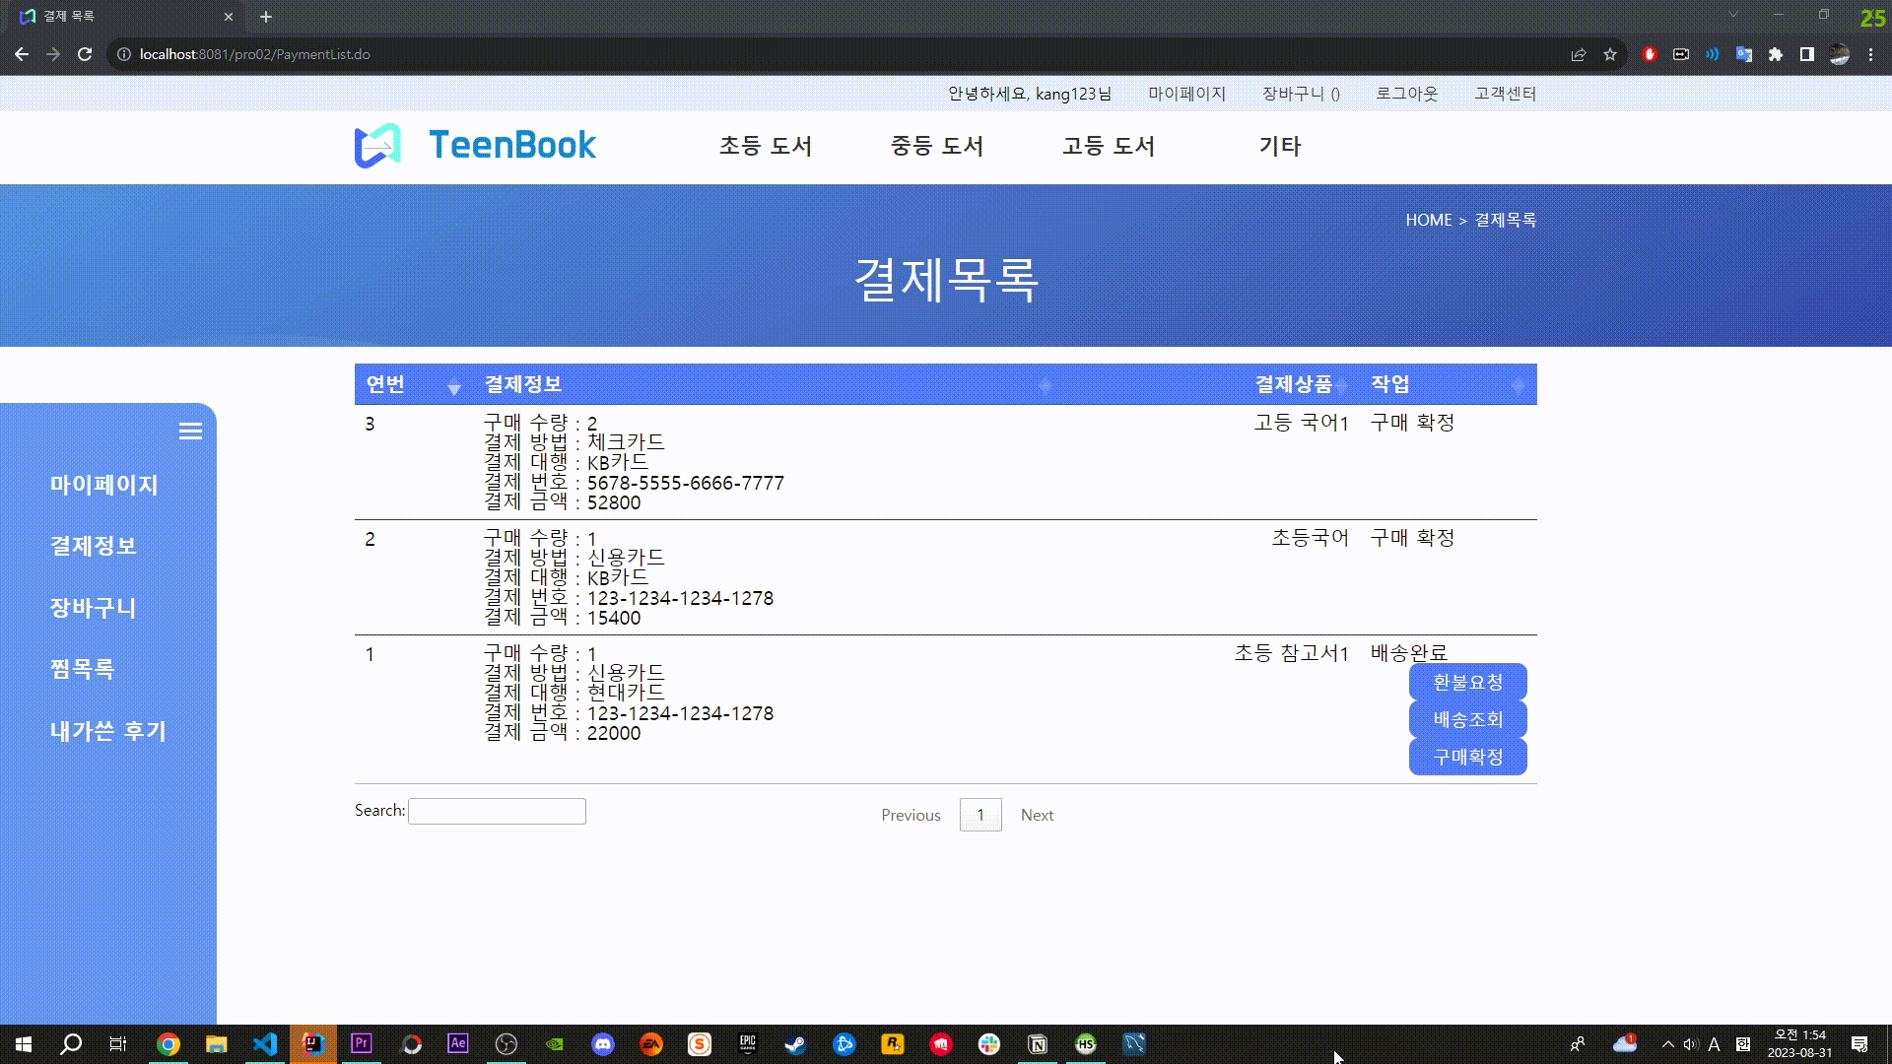Bookmark page with star icon
Screen dimensions: 1892x1064
[x=1610, y=55]
